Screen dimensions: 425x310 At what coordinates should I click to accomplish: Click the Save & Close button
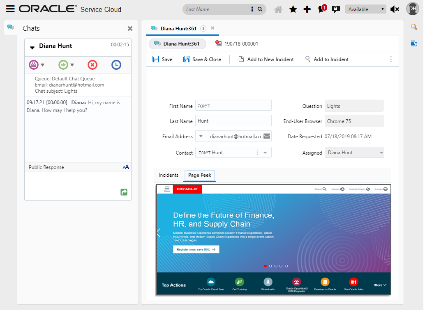202,59
